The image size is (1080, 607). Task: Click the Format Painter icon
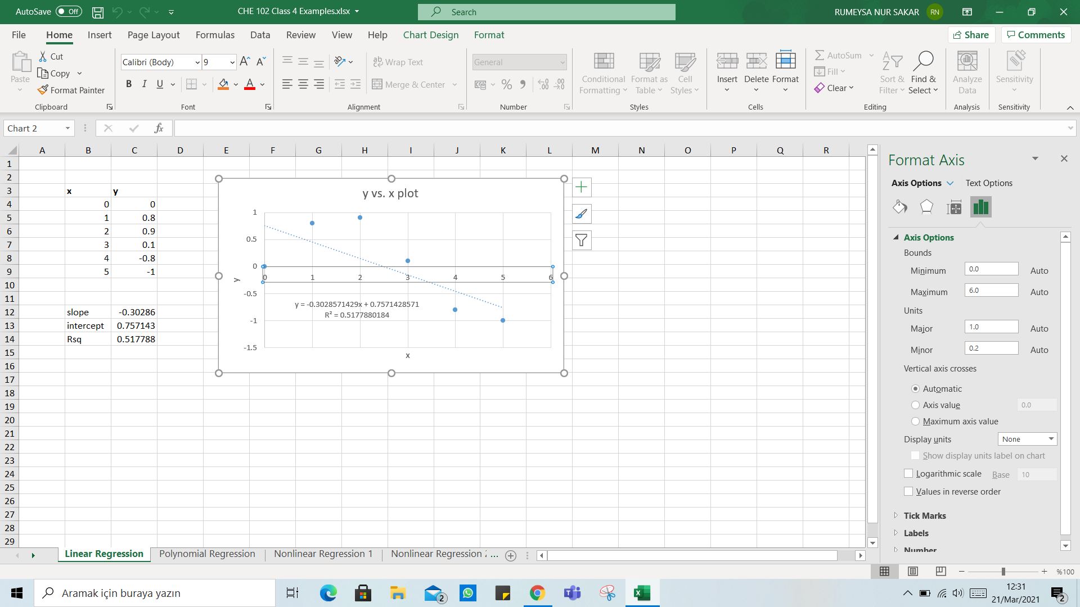click(x=43, y=90)
